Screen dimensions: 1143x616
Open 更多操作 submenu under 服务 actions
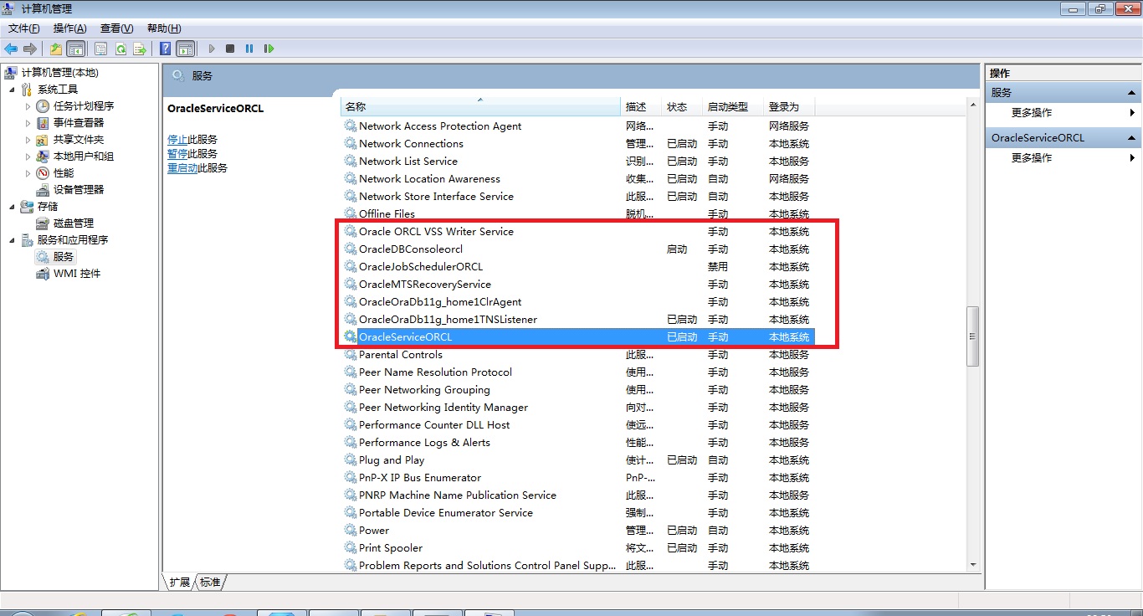[1063, 113]
